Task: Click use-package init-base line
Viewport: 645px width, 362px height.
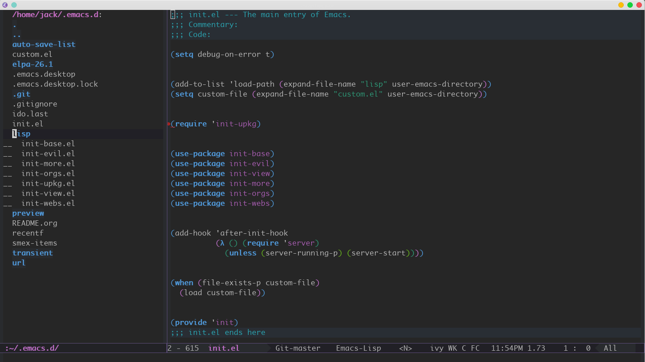Action: (x=223, y=153)
